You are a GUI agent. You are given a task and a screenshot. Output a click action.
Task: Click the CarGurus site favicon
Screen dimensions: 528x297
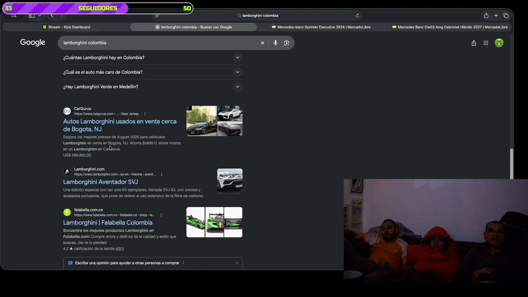click(x=67, y=111)
